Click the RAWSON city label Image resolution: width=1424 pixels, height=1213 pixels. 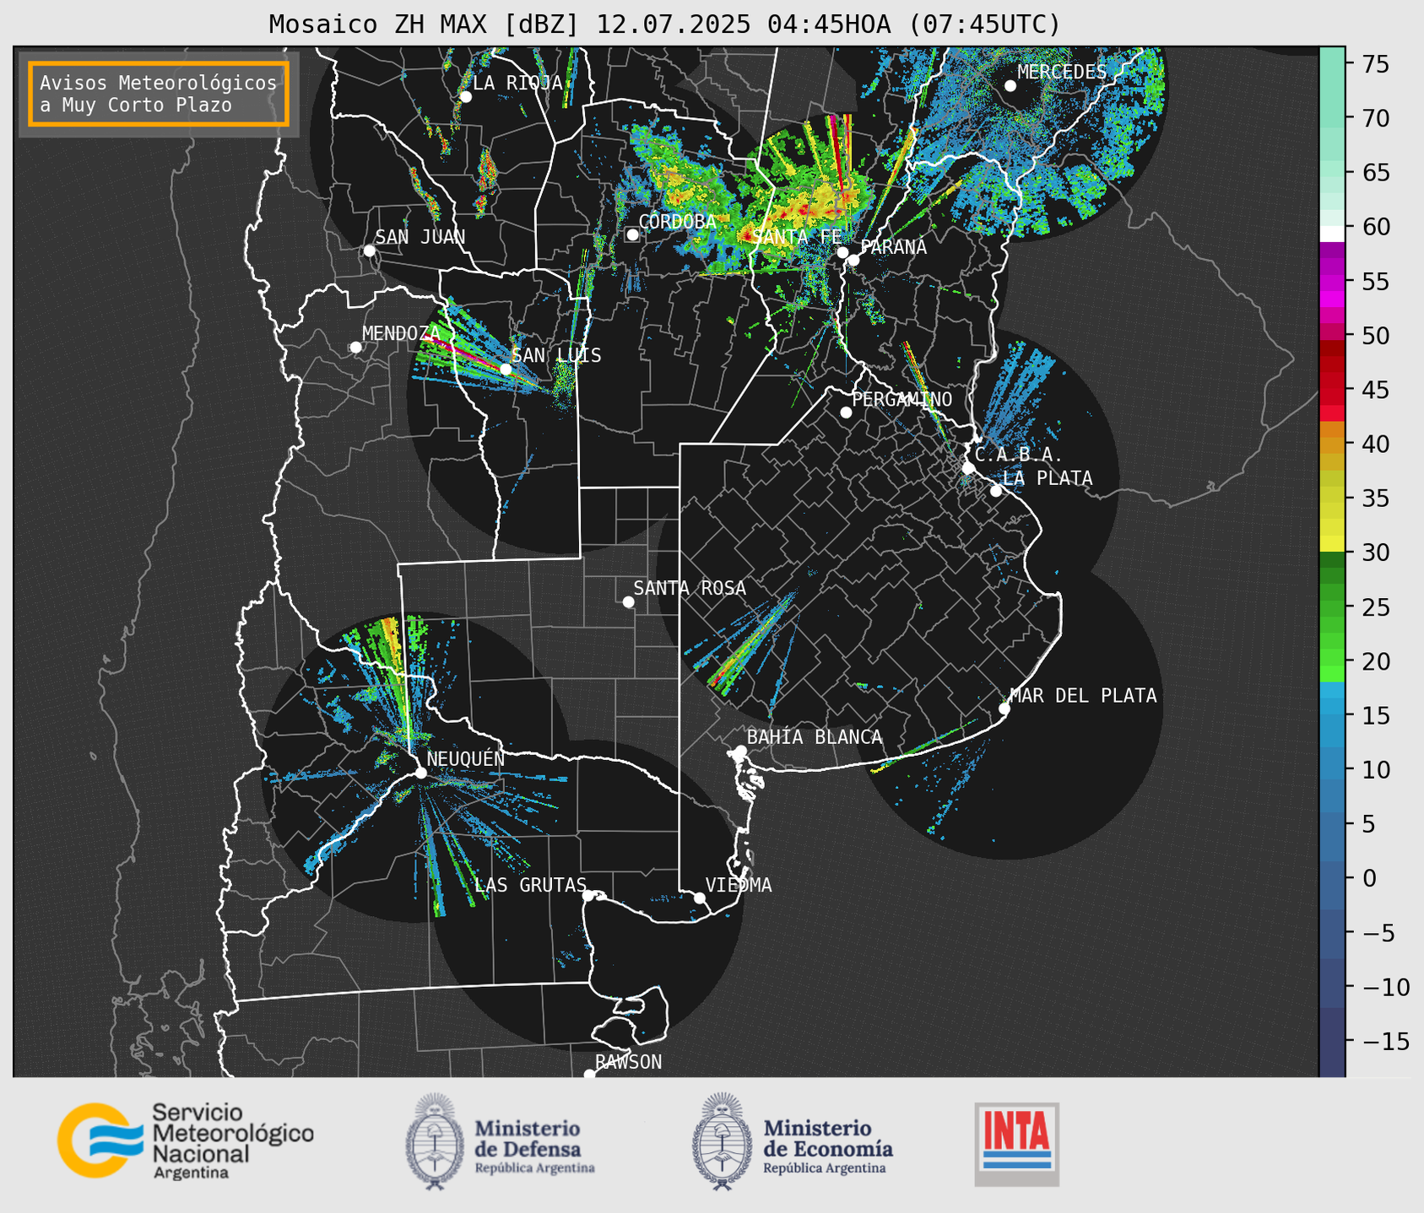pos(628,1062)
